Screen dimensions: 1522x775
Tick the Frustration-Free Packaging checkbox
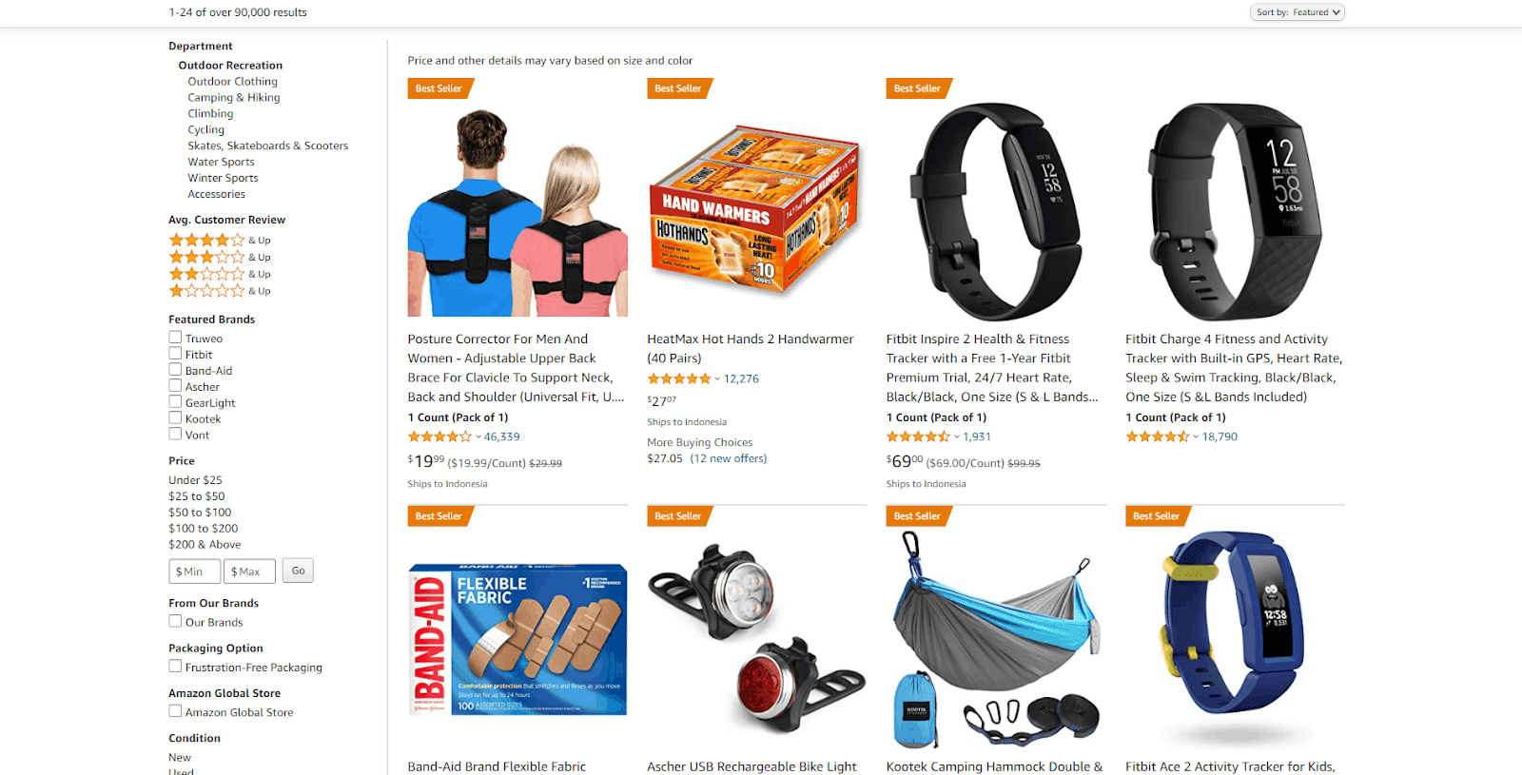175,667
